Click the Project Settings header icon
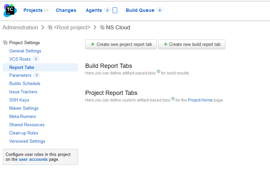270x174 pixels. [5, 43]
